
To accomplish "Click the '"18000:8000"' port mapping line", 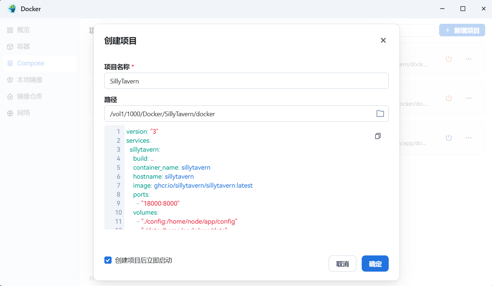I will (158, 204).
